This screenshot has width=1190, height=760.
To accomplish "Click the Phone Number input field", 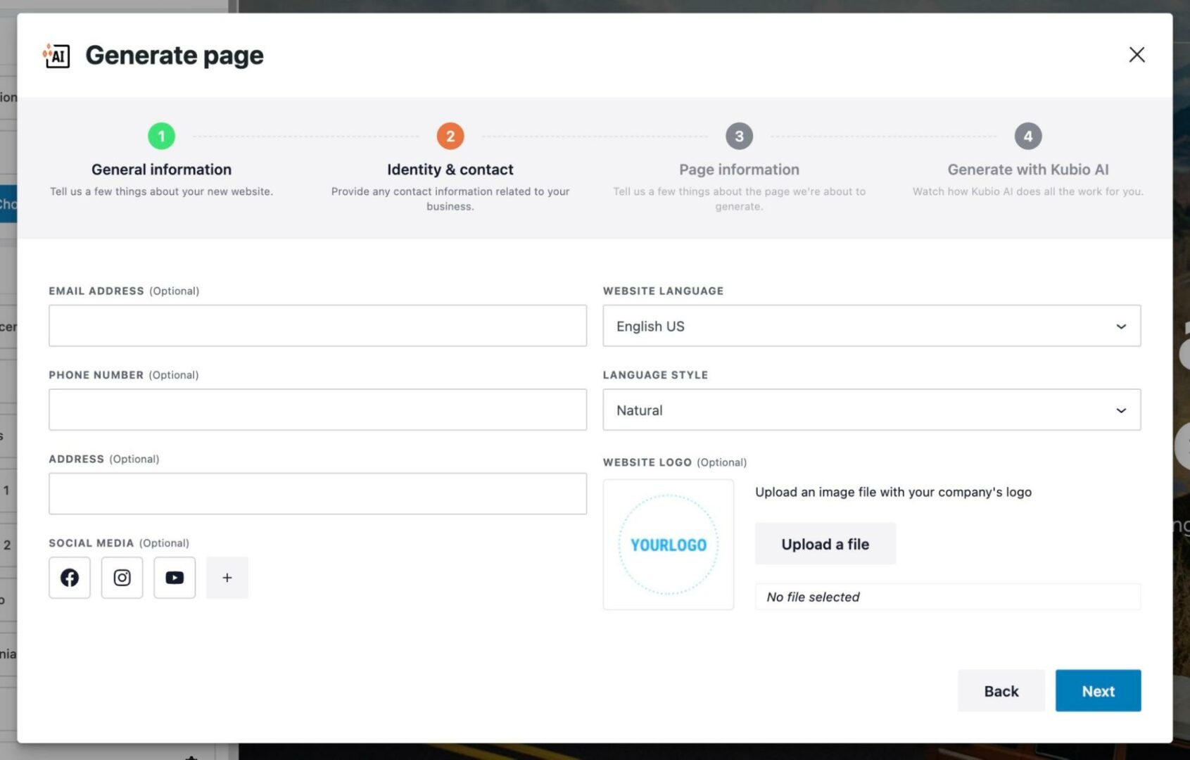I will (x=317, y=409).
